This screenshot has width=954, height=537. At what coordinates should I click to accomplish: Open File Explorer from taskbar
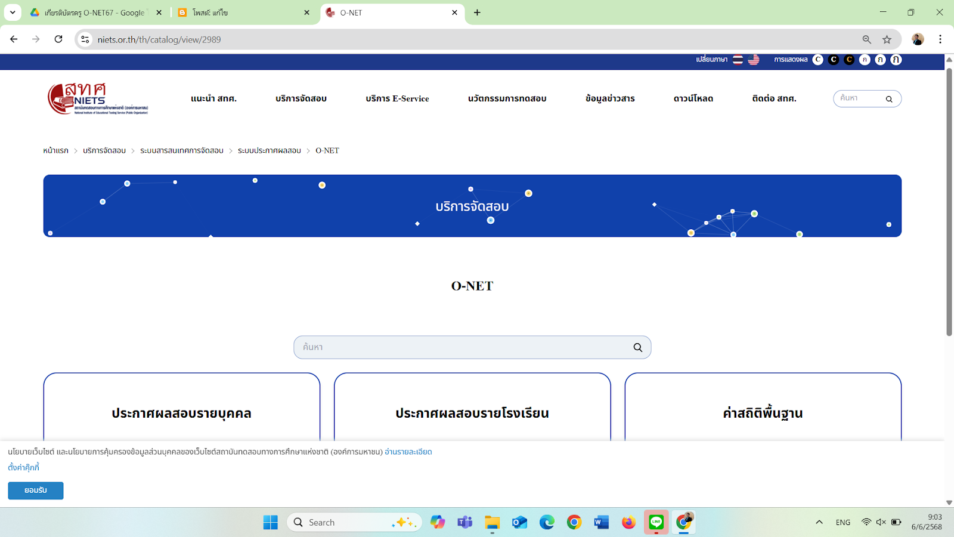[493, 523]
